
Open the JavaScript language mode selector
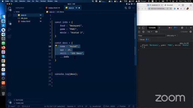(x=96, y=106)
